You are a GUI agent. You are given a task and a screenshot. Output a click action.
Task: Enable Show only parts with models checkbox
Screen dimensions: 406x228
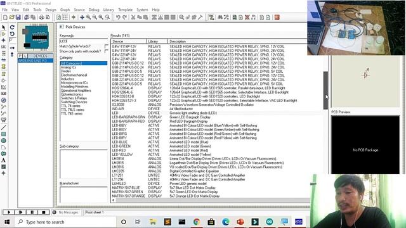click(x=106, y=51)
